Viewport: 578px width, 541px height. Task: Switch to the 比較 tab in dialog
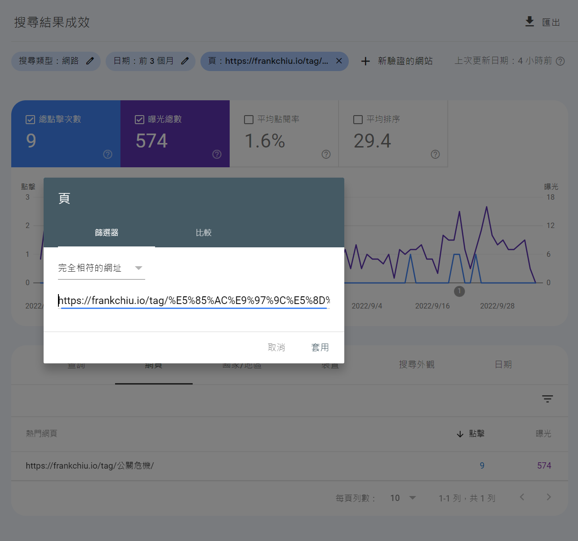point(203,232)
